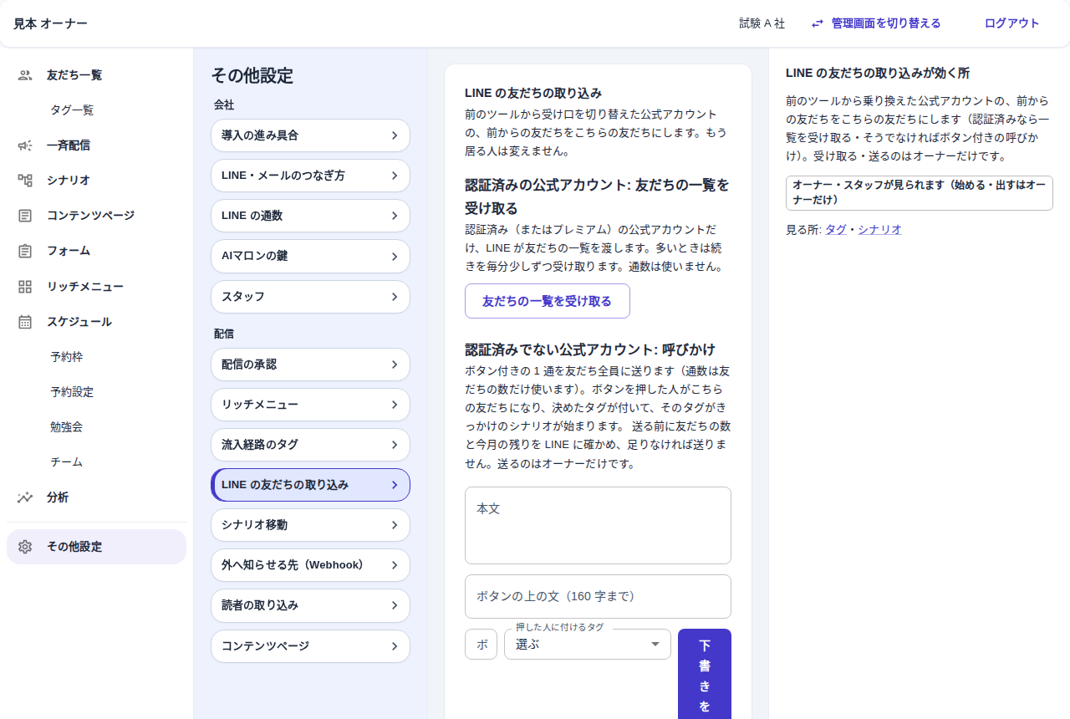Open チーム in the sidebar

[67, 462]
